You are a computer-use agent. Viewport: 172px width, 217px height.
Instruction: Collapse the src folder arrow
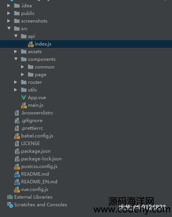pos(9,28)
